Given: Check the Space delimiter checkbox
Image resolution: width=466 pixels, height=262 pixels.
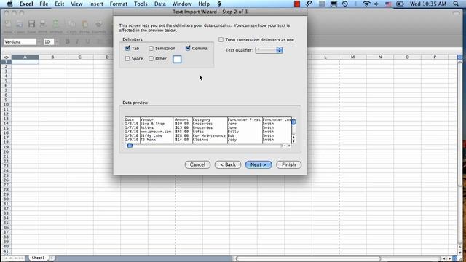Looking at the screenshot, I should tap(127, 58).
